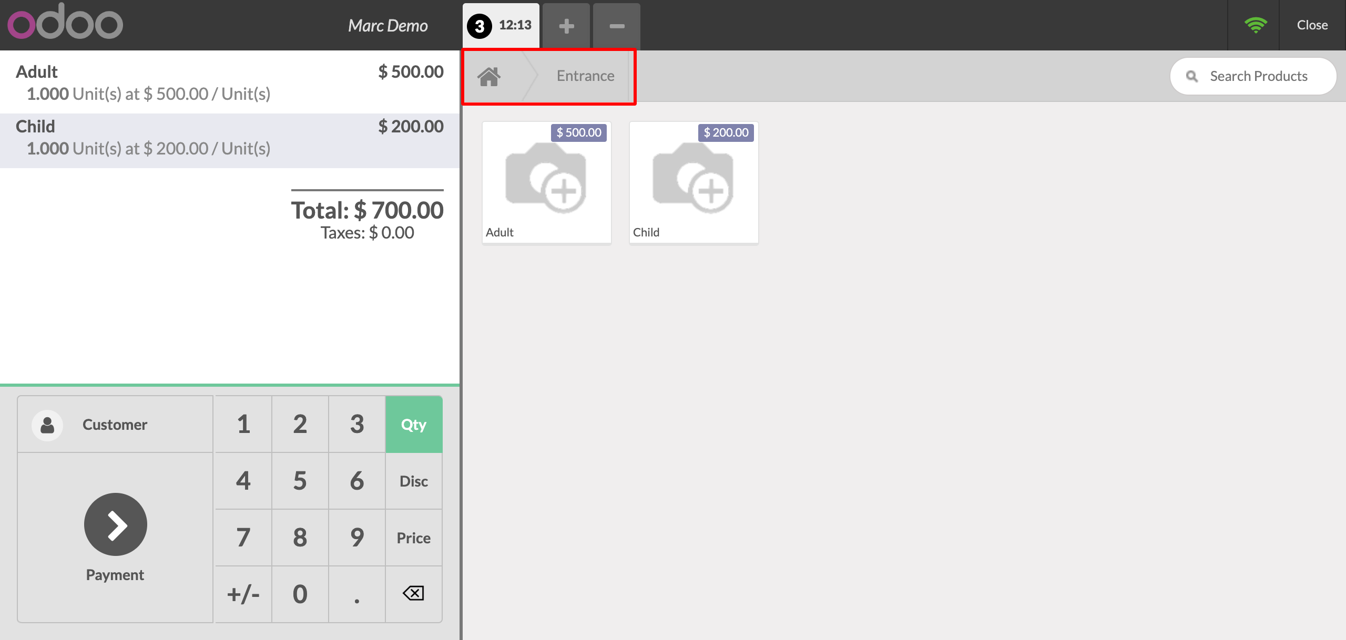Click Close to exit the session
The height and width of the screenshot is (640, 1346).
[x=1312, y=25]
